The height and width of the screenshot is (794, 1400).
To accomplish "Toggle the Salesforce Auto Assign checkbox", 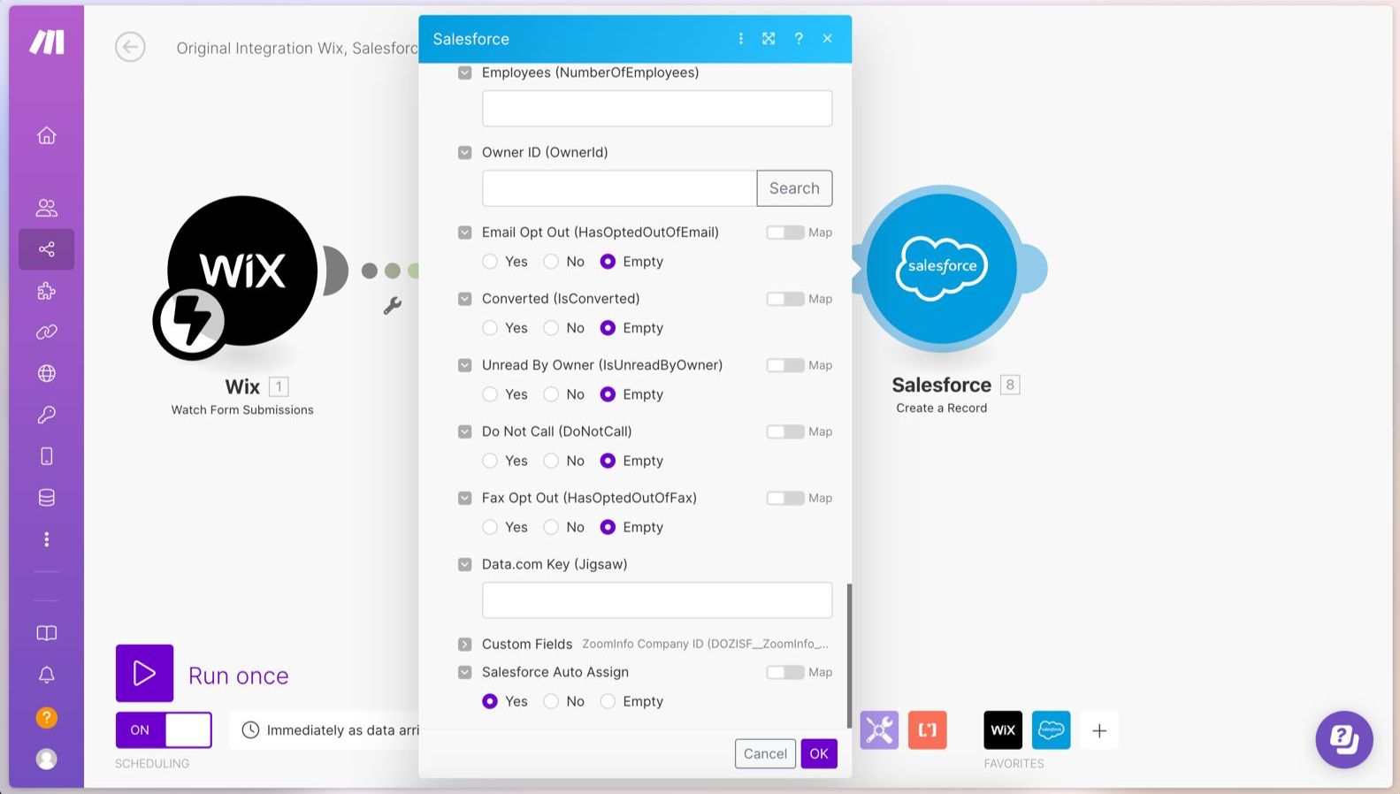I will 464,672.
